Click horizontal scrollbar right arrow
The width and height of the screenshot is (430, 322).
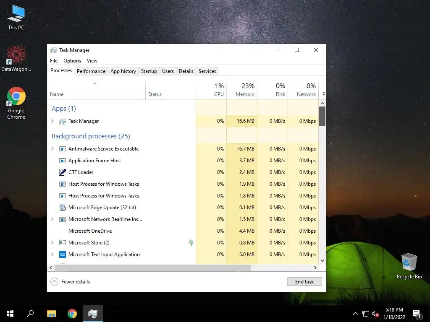pyautogui.click(x=315, y=267)
